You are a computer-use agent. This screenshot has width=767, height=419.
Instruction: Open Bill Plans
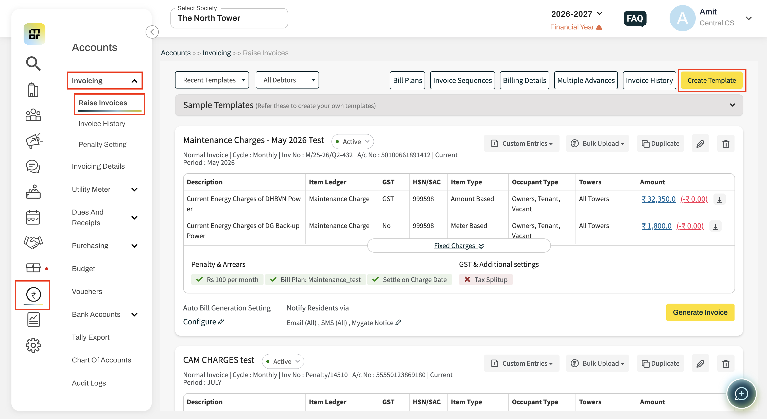tap(407, 80)
